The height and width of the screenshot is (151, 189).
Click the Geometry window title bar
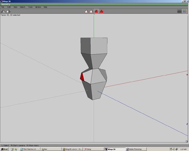pos(94,4)
